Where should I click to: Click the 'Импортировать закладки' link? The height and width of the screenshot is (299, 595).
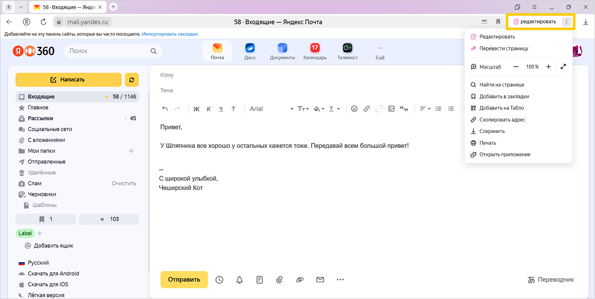(x=170, y=34)
